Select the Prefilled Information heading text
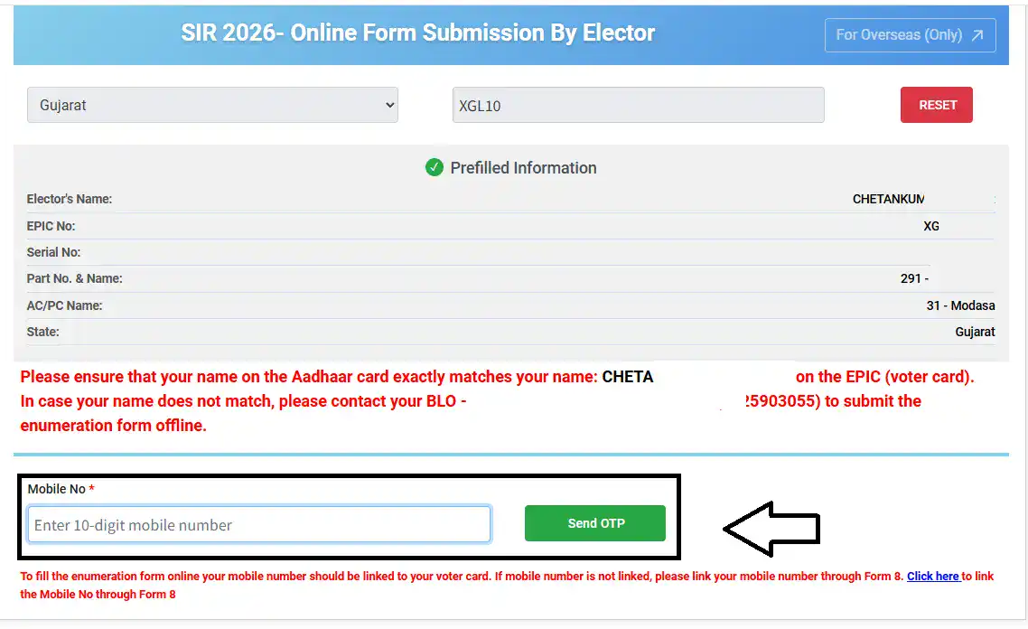 pyautogui.click(x=523, y=167)
